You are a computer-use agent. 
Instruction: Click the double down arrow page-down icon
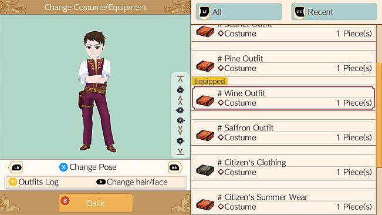(180, 130)
